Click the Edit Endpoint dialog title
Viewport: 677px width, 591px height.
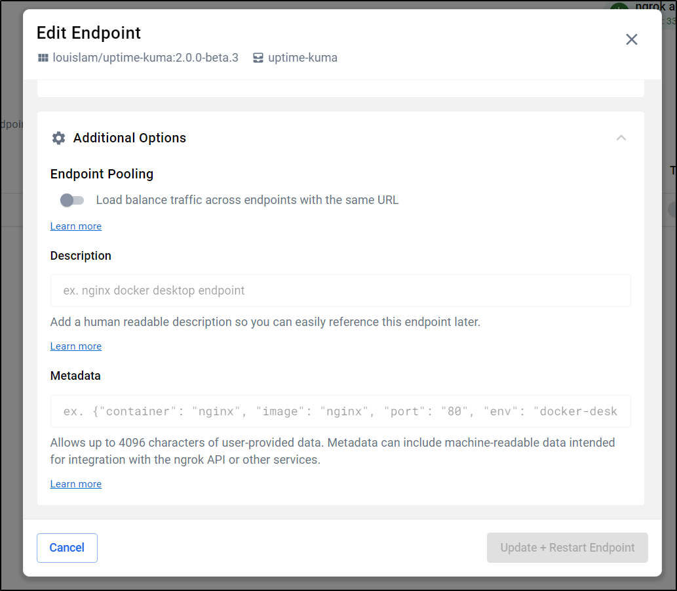point(88,33)
